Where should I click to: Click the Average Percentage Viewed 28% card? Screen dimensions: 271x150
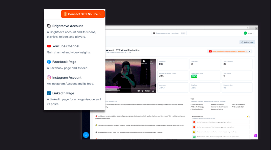173,76
